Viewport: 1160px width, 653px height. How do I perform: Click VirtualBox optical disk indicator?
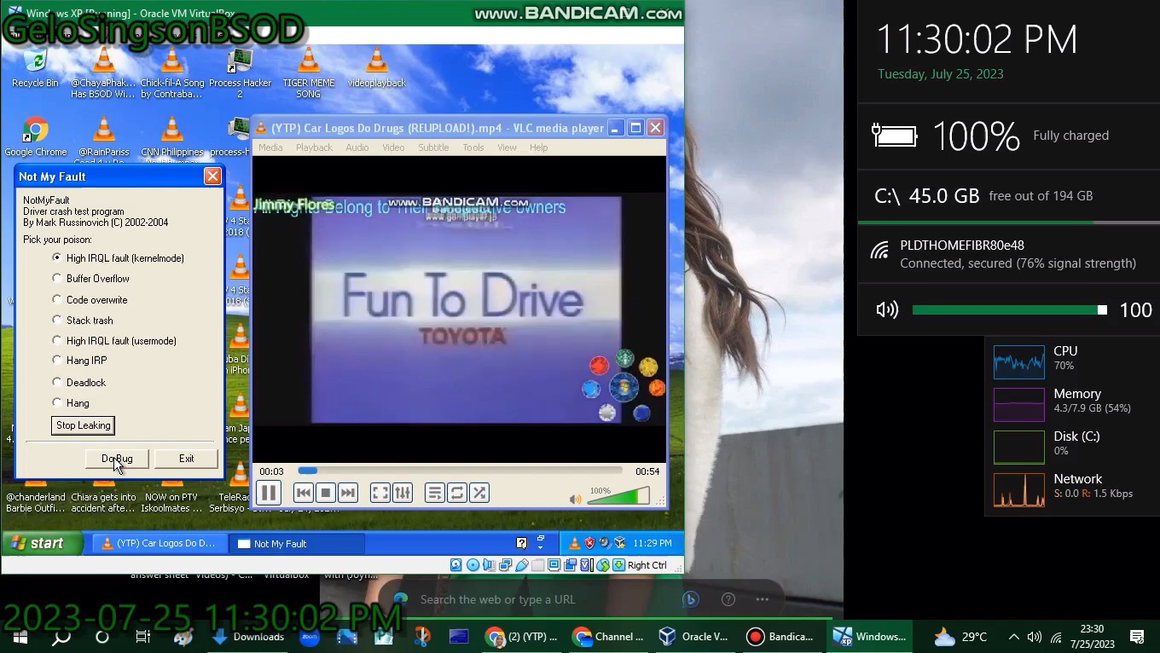473,565
